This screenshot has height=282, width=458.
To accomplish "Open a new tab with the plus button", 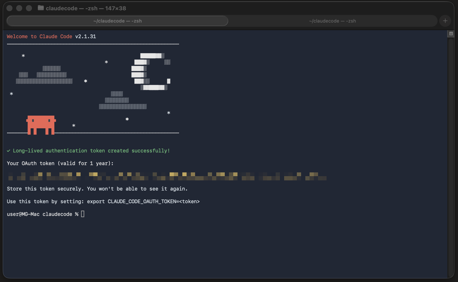I will pos(445,21).
